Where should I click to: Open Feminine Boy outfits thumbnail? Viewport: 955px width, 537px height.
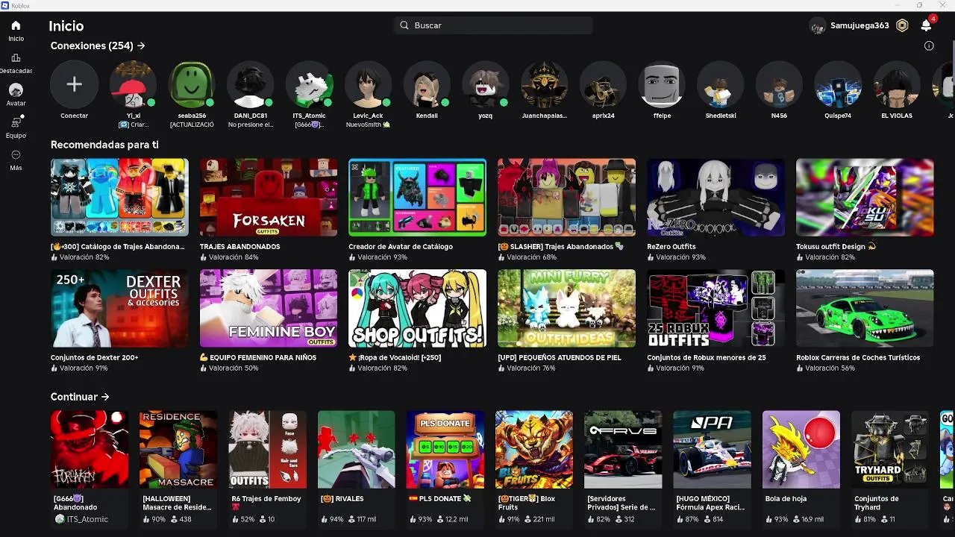pos(269,308)
